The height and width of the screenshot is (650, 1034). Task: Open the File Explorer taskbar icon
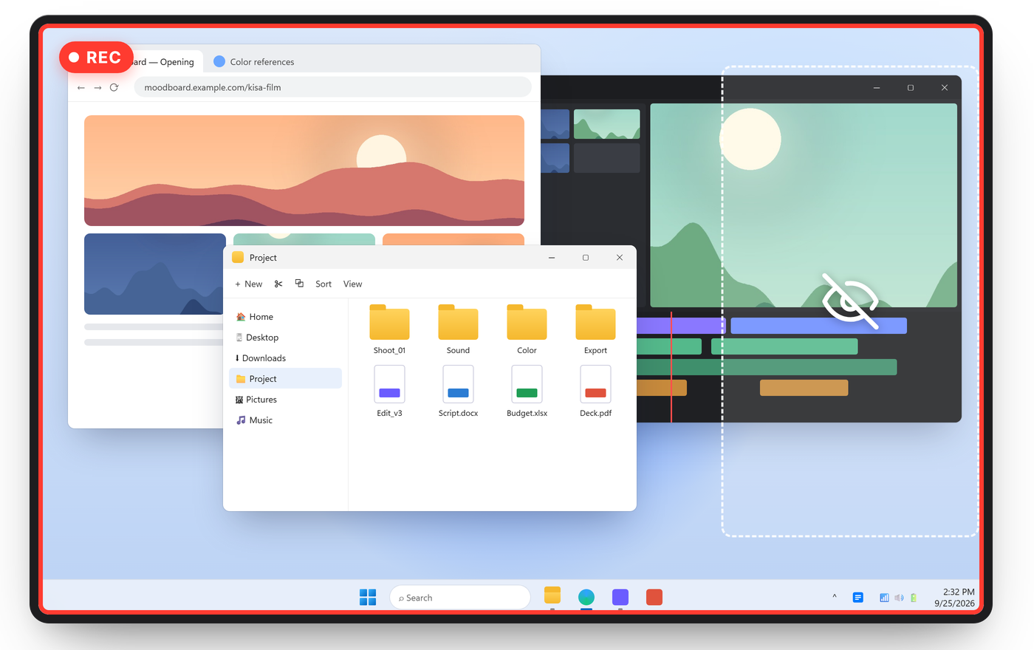click(552, 595)
